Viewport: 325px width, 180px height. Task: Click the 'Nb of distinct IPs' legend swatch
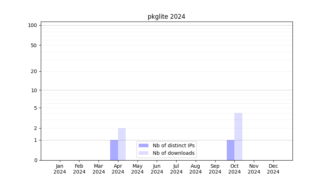143,145
